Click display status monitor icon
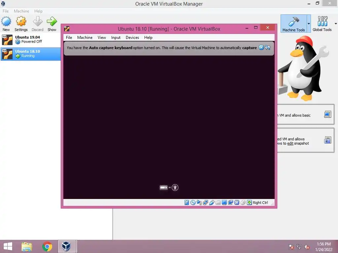Viewport: 338px width, 253px height. [x=224, y=203]
